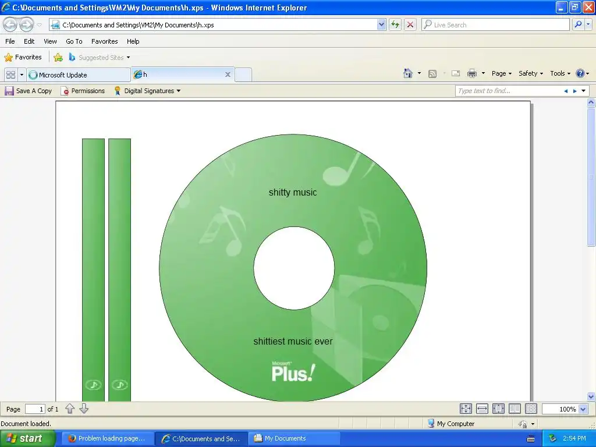
Task: Open the Favorites menu
Action: (x=105, y=41)
